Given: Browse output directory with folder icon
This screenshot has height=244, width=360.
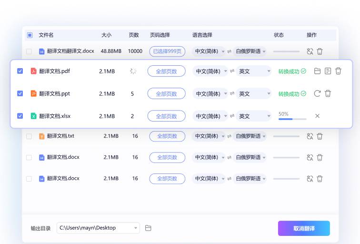Looking at the screenshot, I should tap(148, 228).
